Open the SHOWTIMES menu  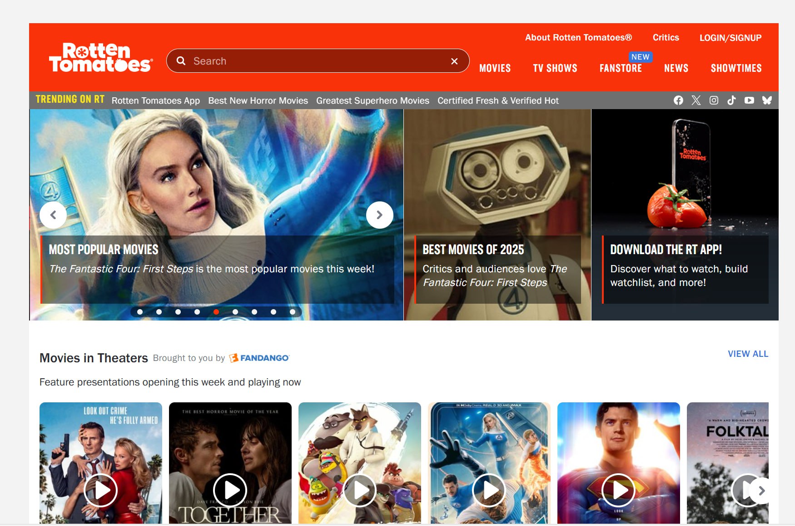[x=736, y=68]
